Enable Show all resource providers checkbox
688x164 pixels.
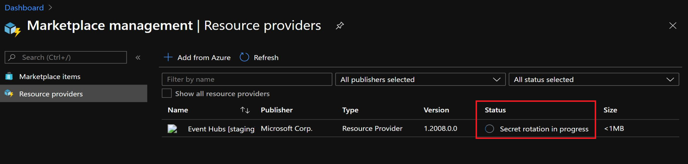167,93
